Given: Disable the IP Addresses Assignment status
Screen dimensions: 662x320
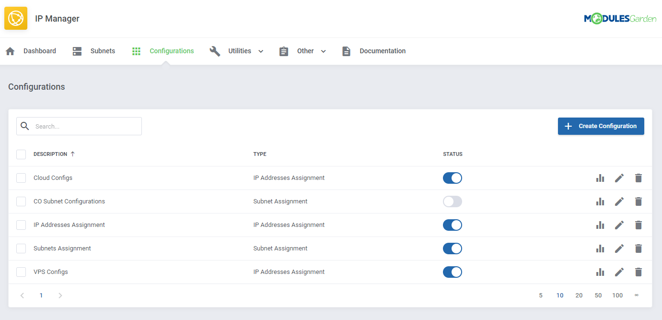Looking at the screenshot, I should [x=452, y=225].
